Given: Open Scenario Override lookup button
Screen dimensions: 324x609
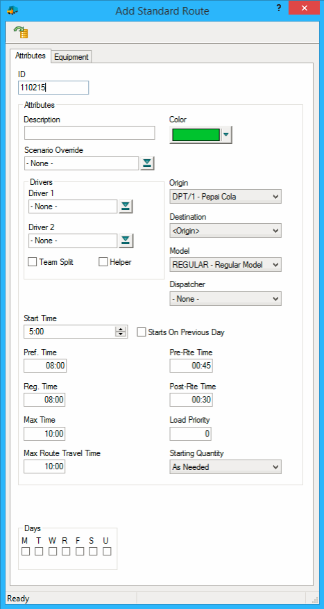Looking at the screenshot, I should pos(147,163).
